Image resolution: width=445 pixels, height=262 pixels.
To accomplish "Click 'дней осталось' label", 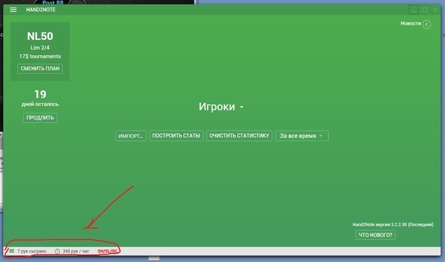I will pos(40,104).
